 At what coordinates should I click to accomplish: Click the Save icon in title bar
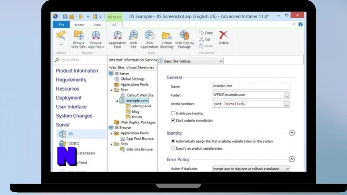pos(65,17)
